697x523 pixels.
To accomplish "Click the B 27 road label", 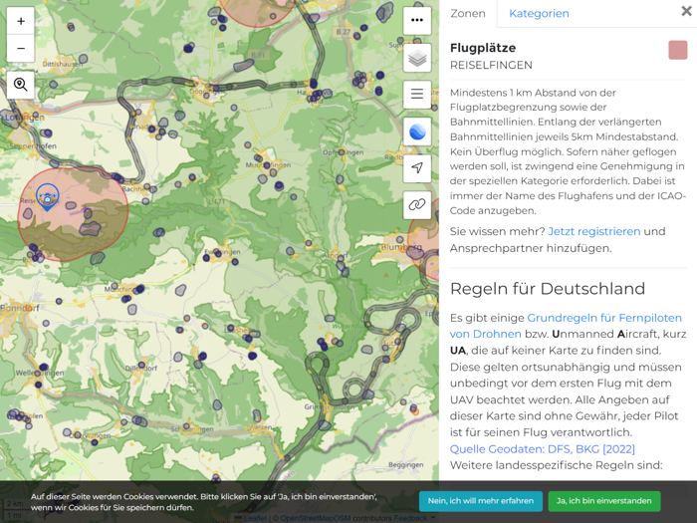I will click(x=343, y=32).
